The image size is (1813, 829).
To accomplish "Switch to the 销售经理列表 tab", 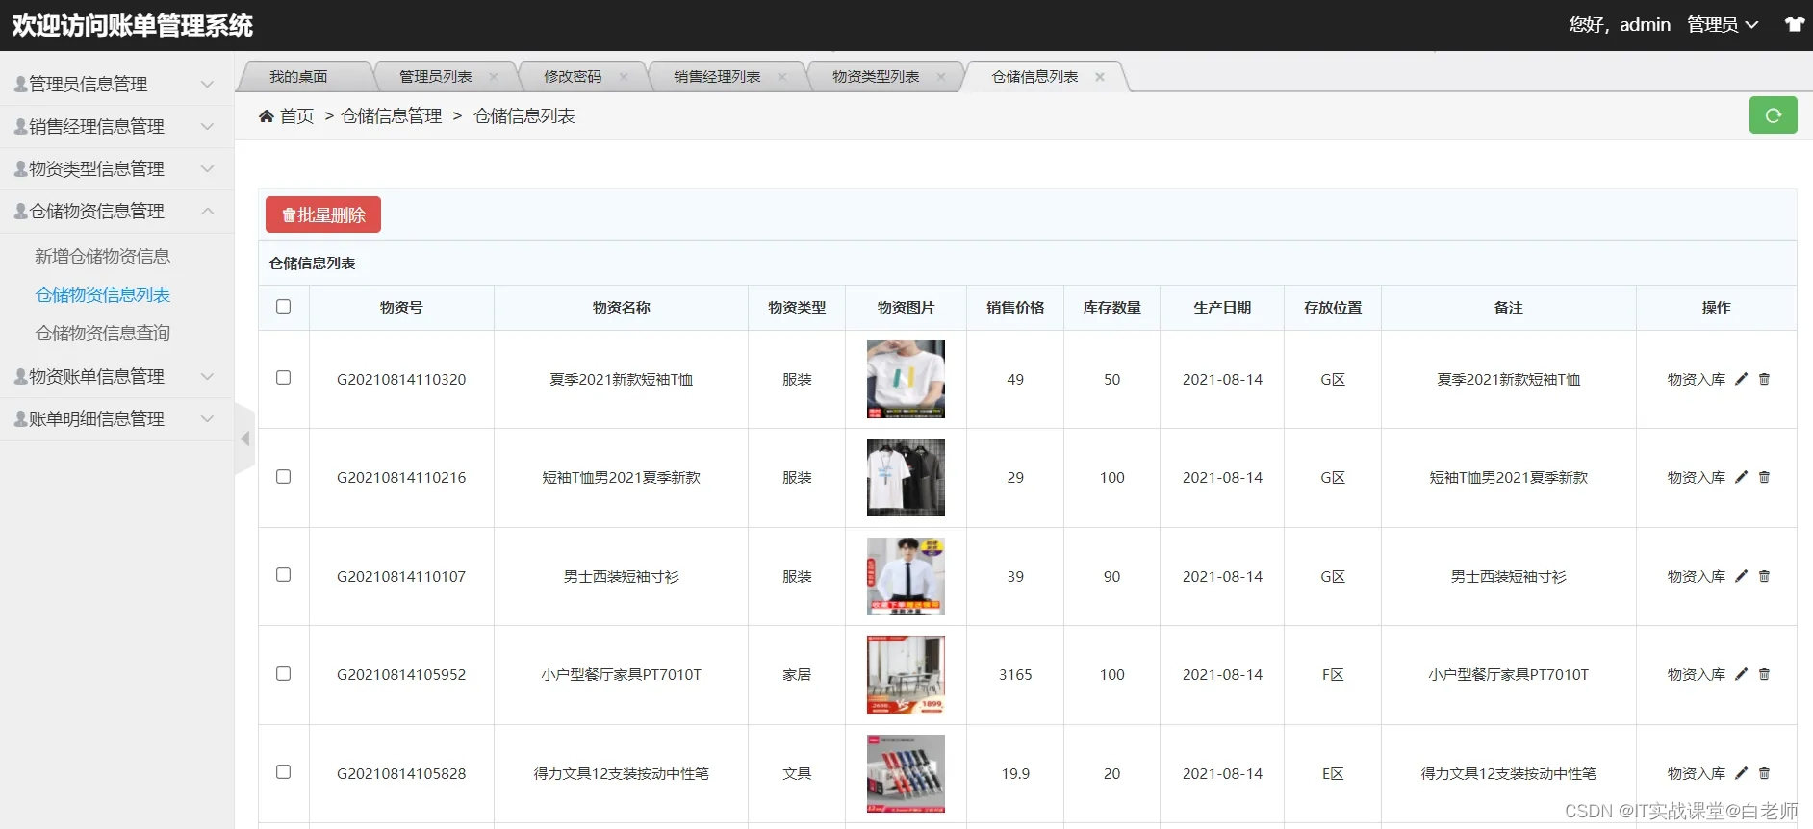I will pyautogui.click(x=717, y=77).
